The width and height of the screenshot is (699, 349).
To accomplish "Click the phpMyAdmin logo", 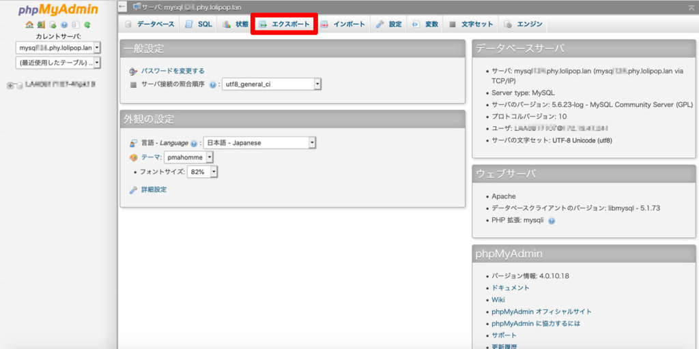I will pos(58,10).
